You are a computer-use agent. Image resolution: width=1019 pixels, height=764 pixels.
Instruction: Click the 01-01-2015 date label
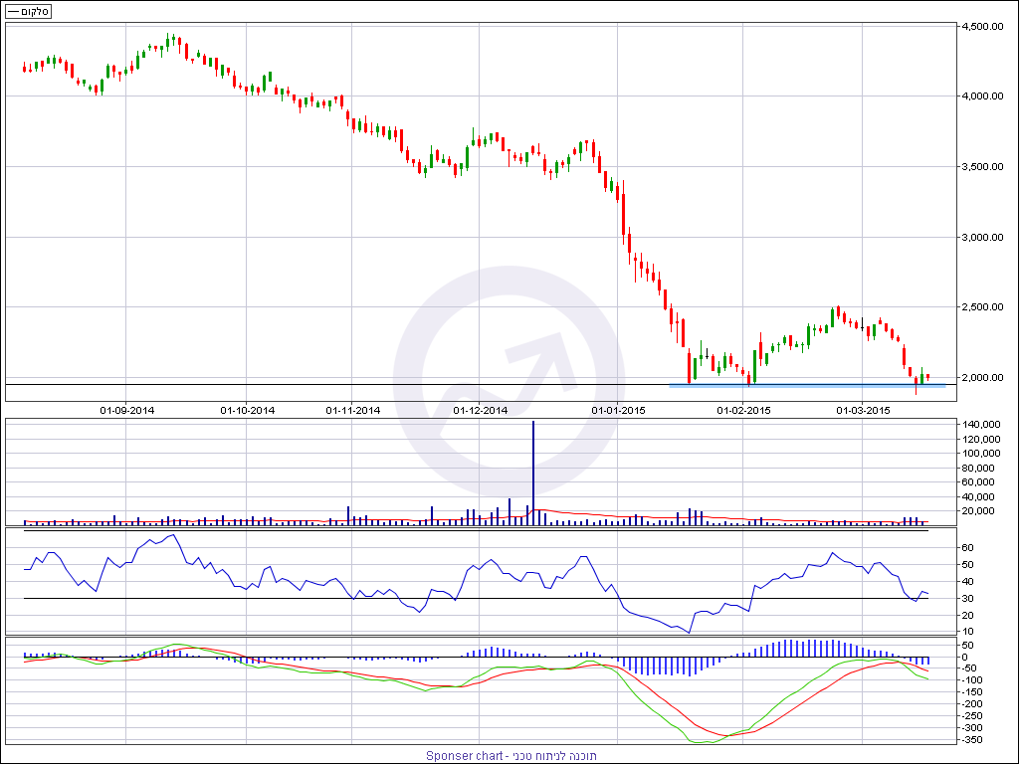click(619, 410)
